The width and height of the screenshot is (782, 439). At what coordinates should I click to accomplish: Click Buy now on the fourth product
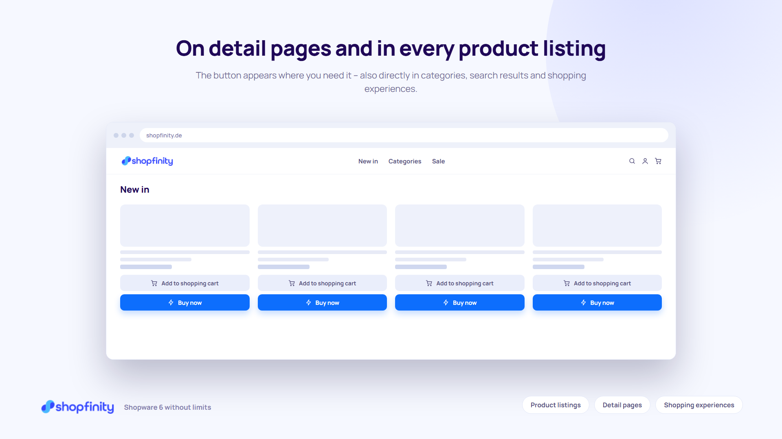point(597,302)
